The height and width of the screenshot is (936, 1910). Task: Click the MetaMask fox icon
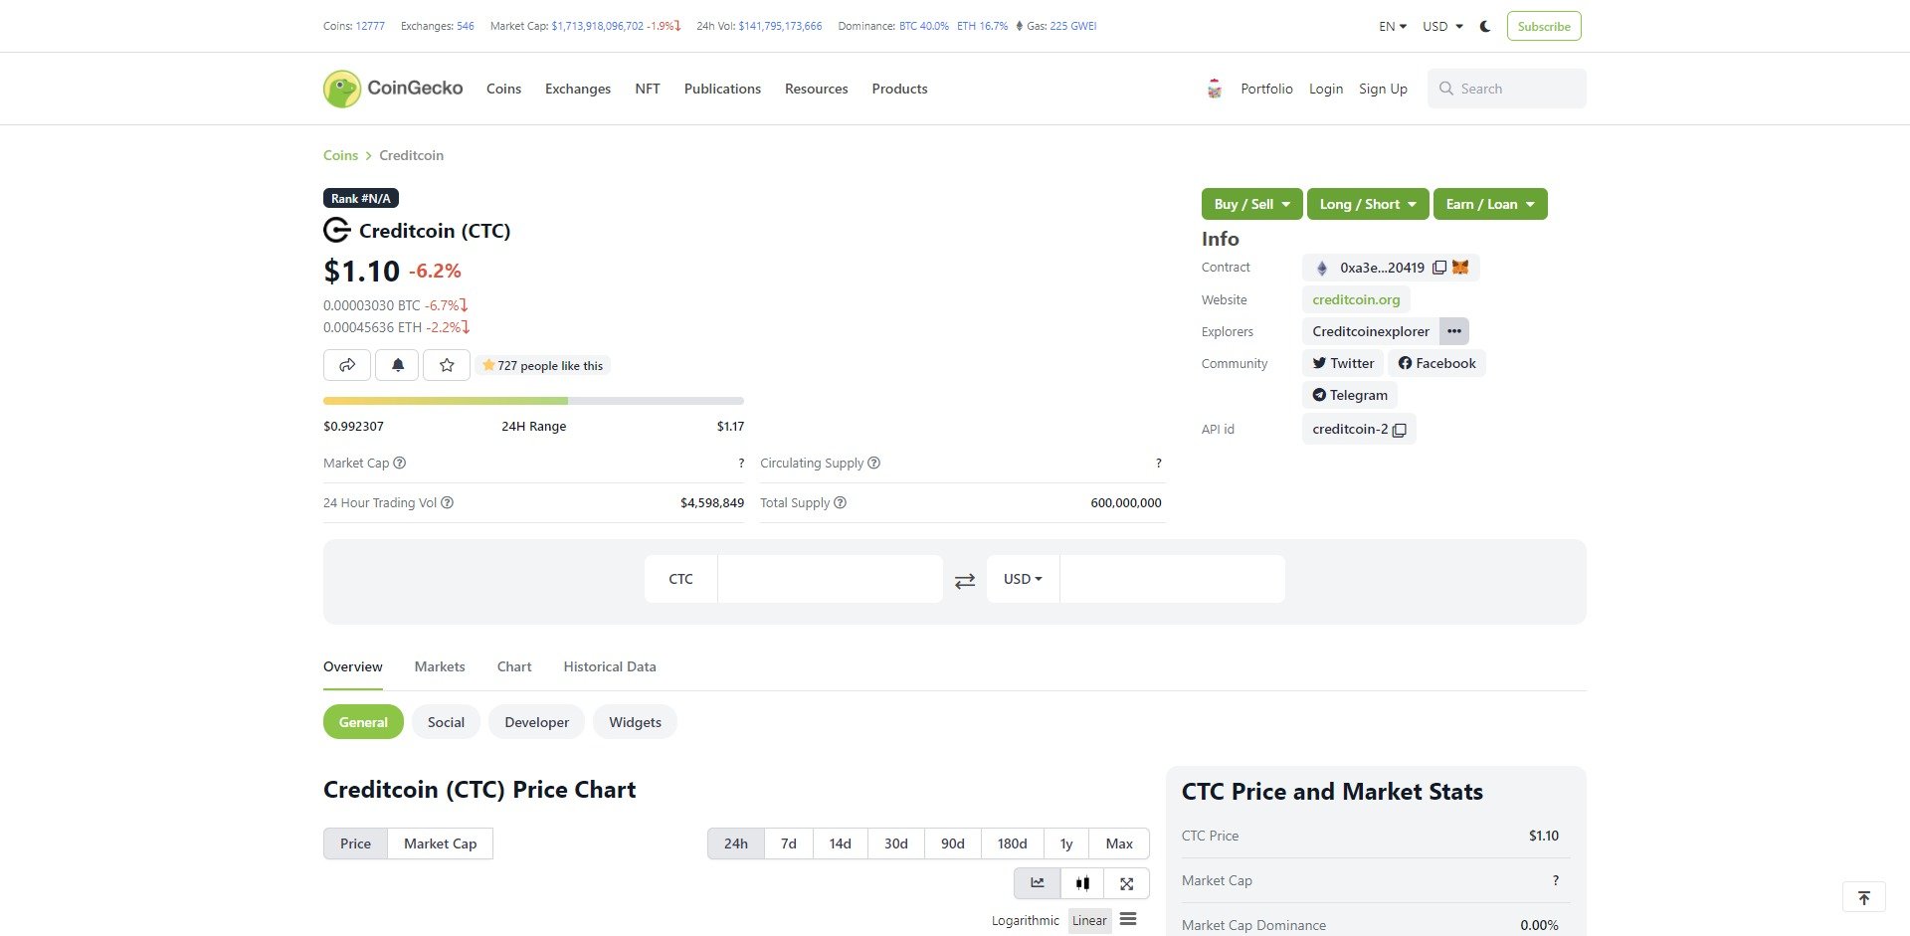coord(1460,268)
